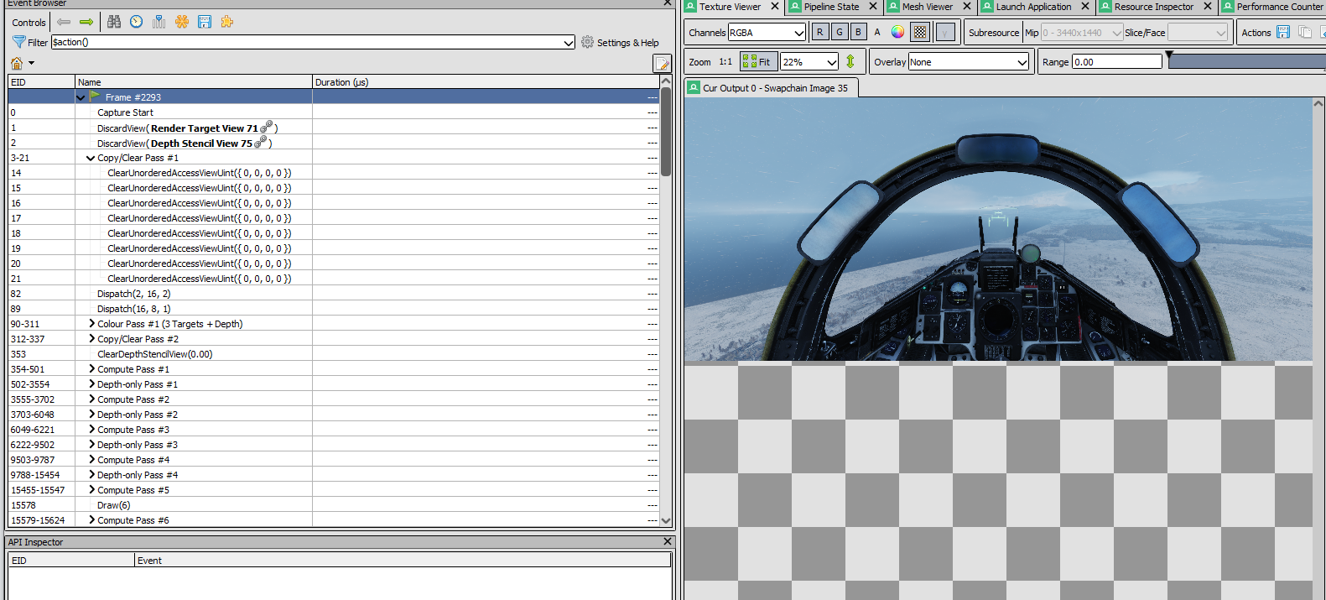Image resolution: width=1326 pixels, height=600 pixels.
Task: Open the Overlay None dropdown
Action: pos(969,61)
